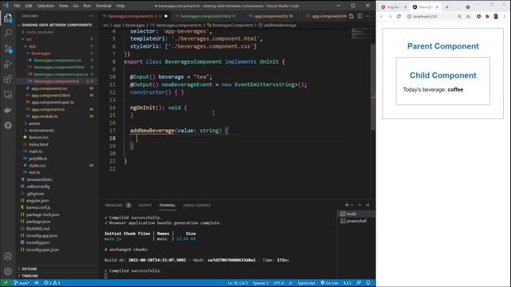
Task: Open the Run and Debug view
Action: click(8, 64)
